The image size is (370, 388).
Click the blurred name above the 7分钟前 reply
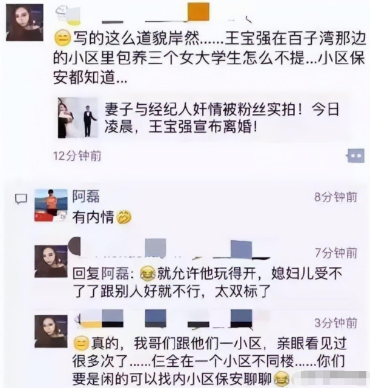click(168, 249)
